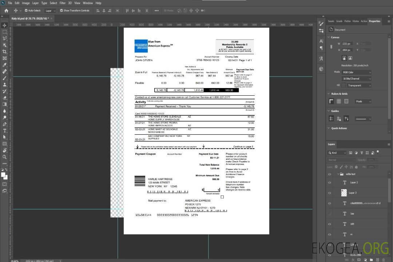Viewport: 393px width, 262px height.
Task: Open the RGB Color mode dropdown
Action: point(356,72)
